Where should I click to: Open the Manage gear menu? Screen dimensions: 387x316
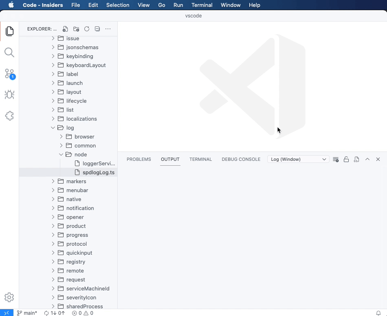[x=9, y=297]
